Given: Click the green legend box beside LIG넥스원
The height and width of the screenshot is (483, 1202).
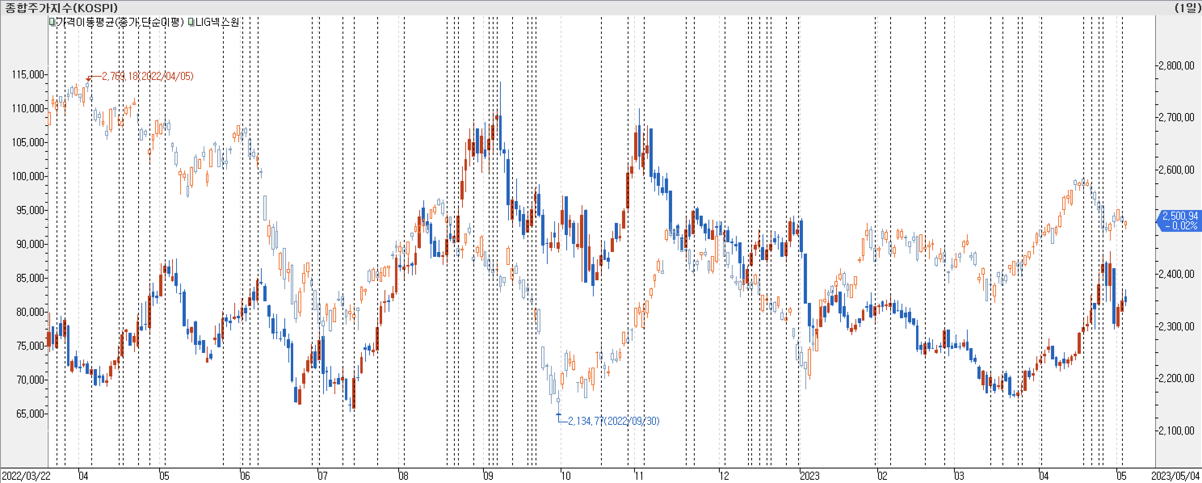Looking at the screenshot, I should 191,22.
